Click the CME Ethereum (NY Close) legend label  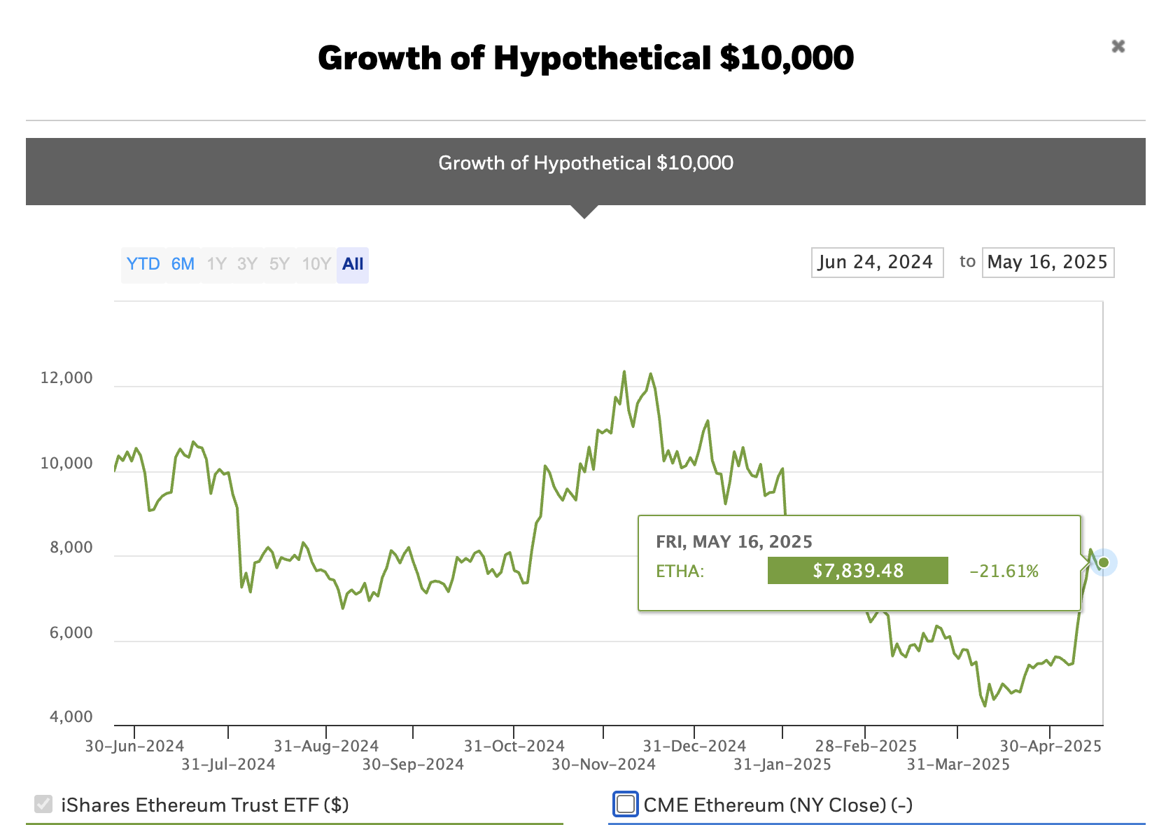[x=778, y=805]
